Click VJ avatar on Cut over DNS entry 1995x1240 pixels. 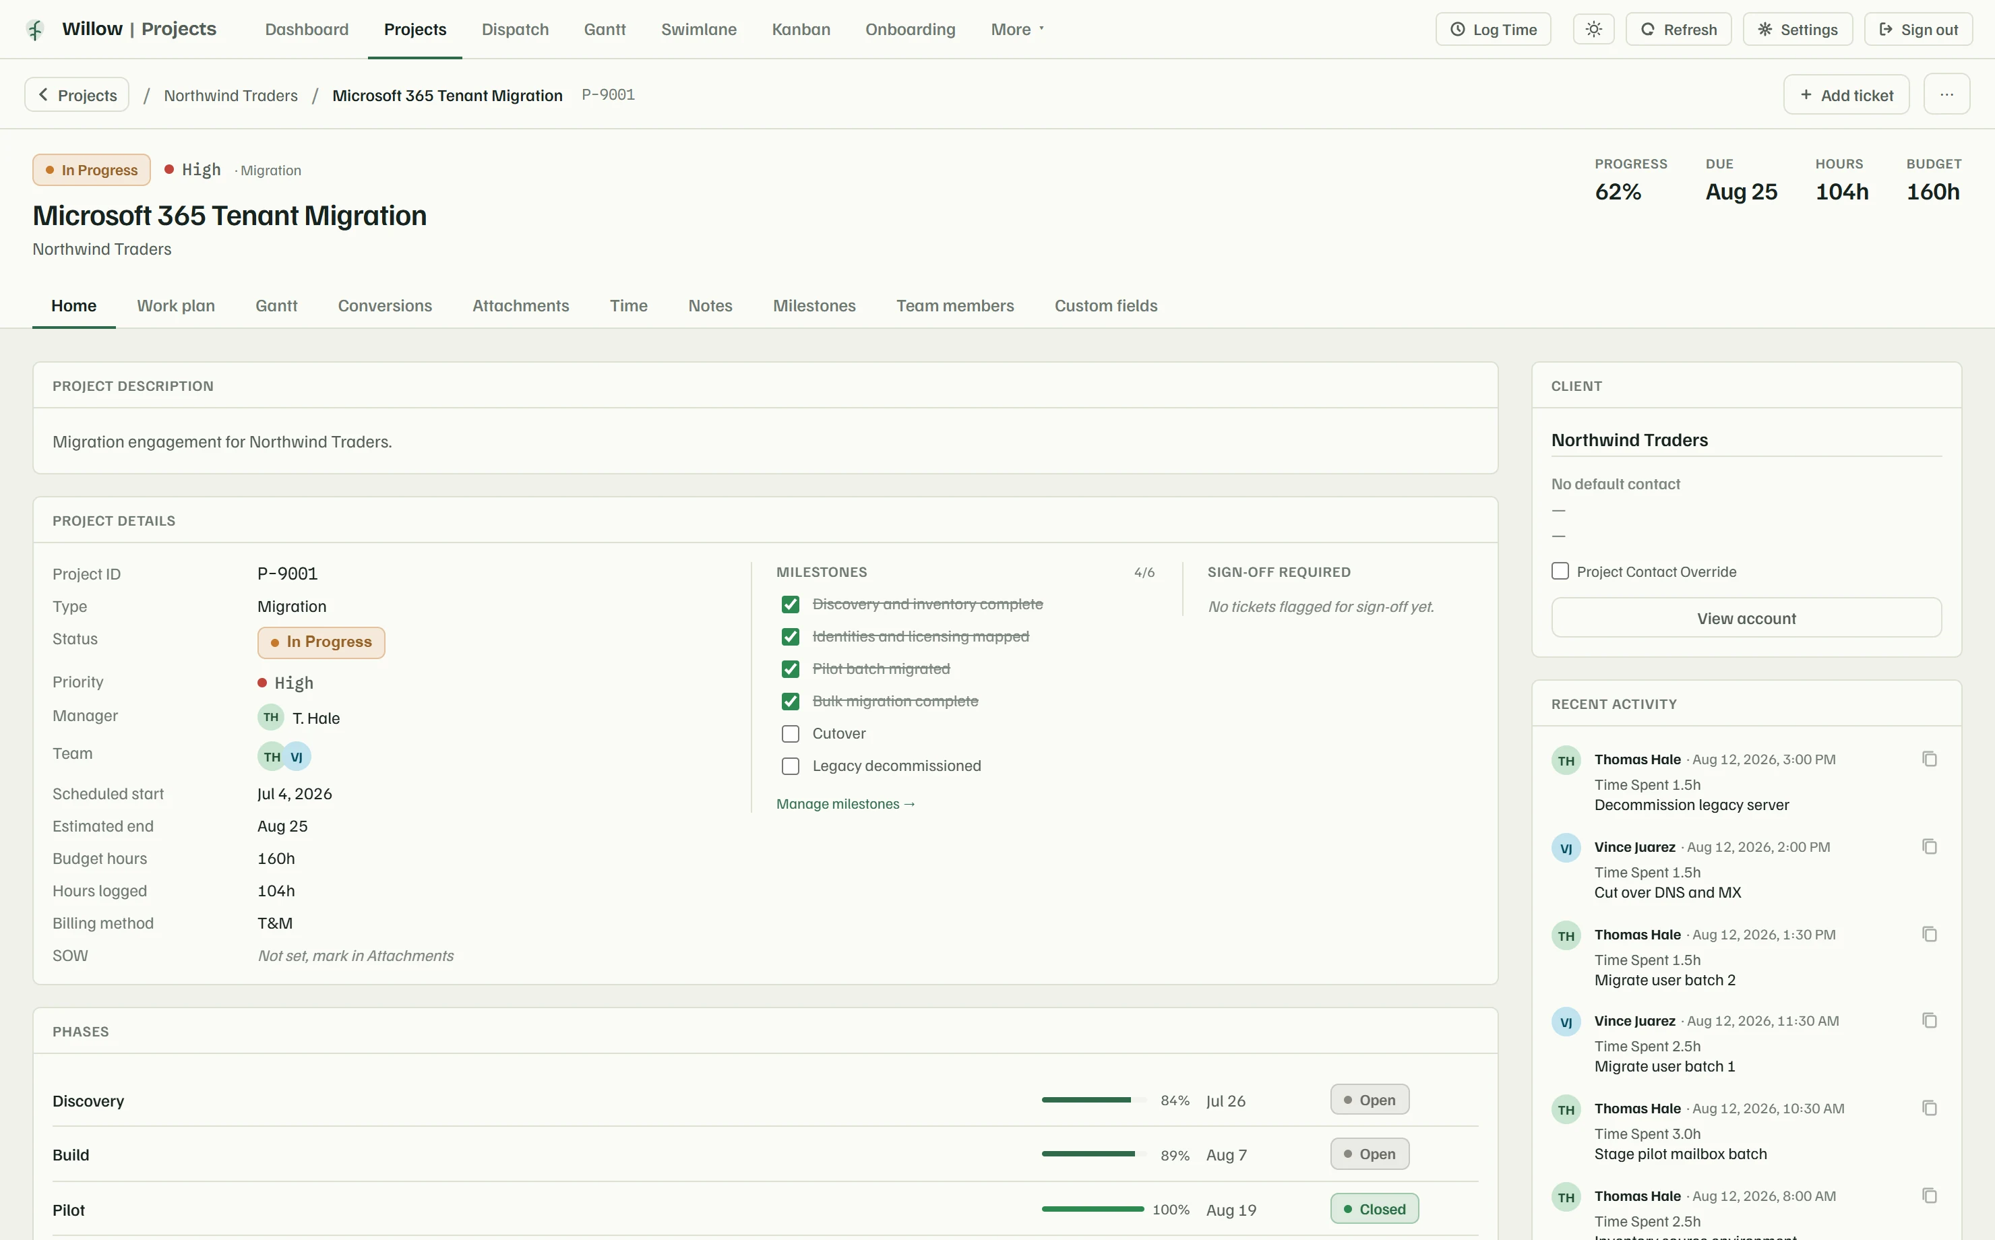tap(1566, 849)
